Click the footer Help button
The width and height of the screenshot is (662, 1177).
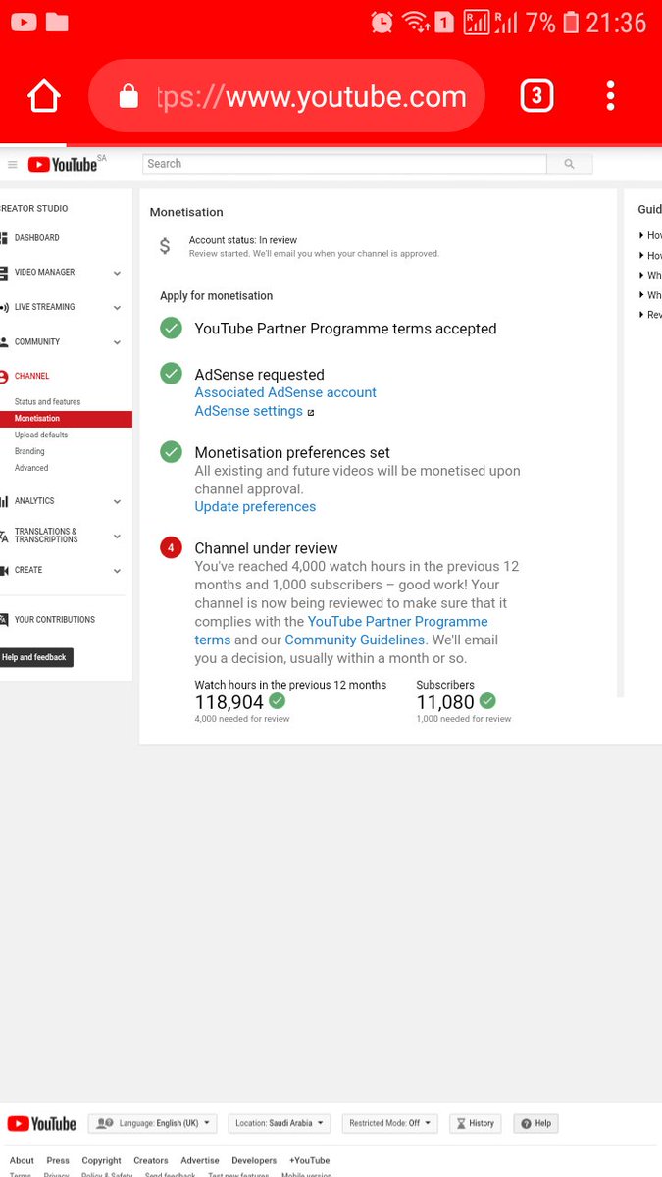point(535,1123)
